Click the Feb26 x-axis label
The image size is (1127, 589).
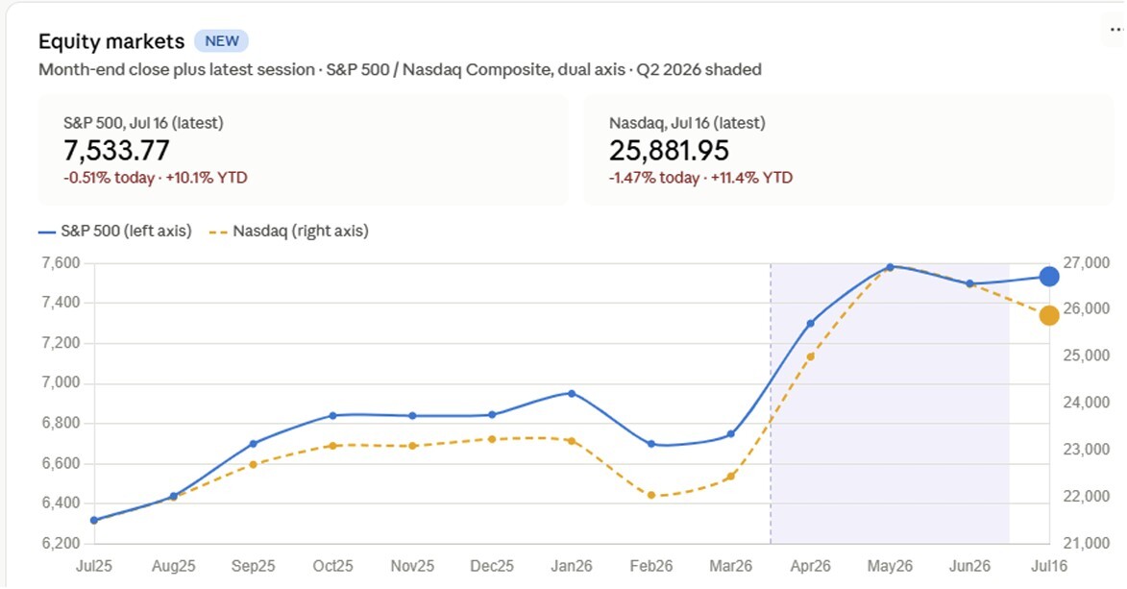click(651, 566)
